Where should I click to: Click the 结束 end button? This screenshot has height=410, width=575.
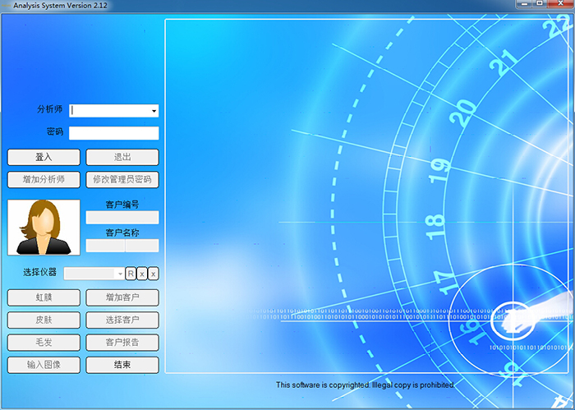pos(122,365)
